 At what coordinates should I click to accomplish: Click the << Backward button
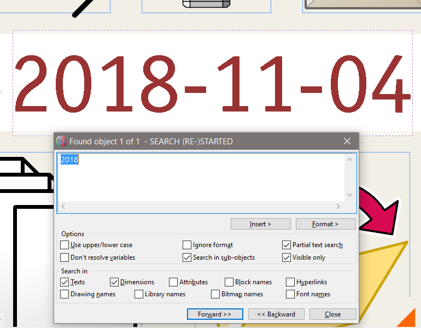[276, 314]
